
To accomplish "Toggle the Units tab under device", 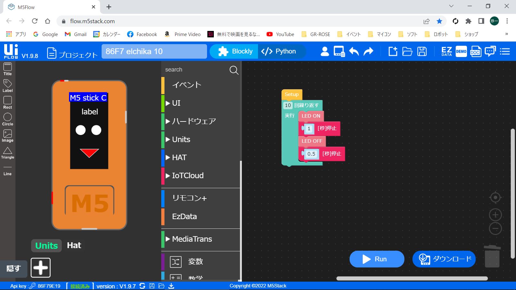I will click(46, 246).
